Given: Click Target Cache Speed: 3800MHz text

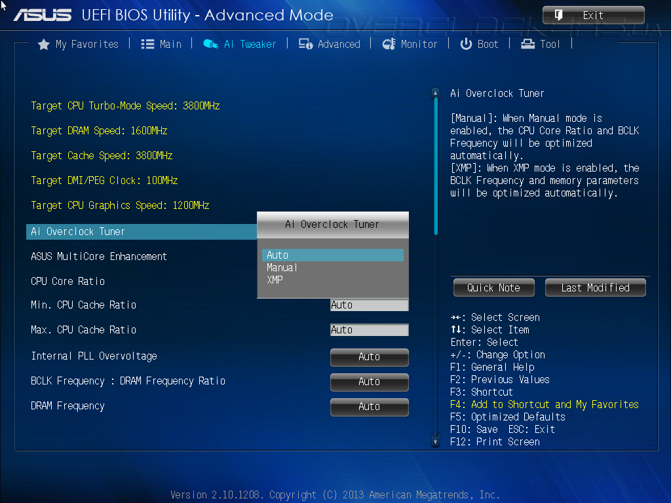Looking at the screenshot, I should pos(102,156).
